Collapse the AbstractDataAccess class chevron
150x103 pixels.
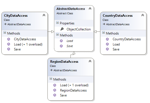(90, 8)
